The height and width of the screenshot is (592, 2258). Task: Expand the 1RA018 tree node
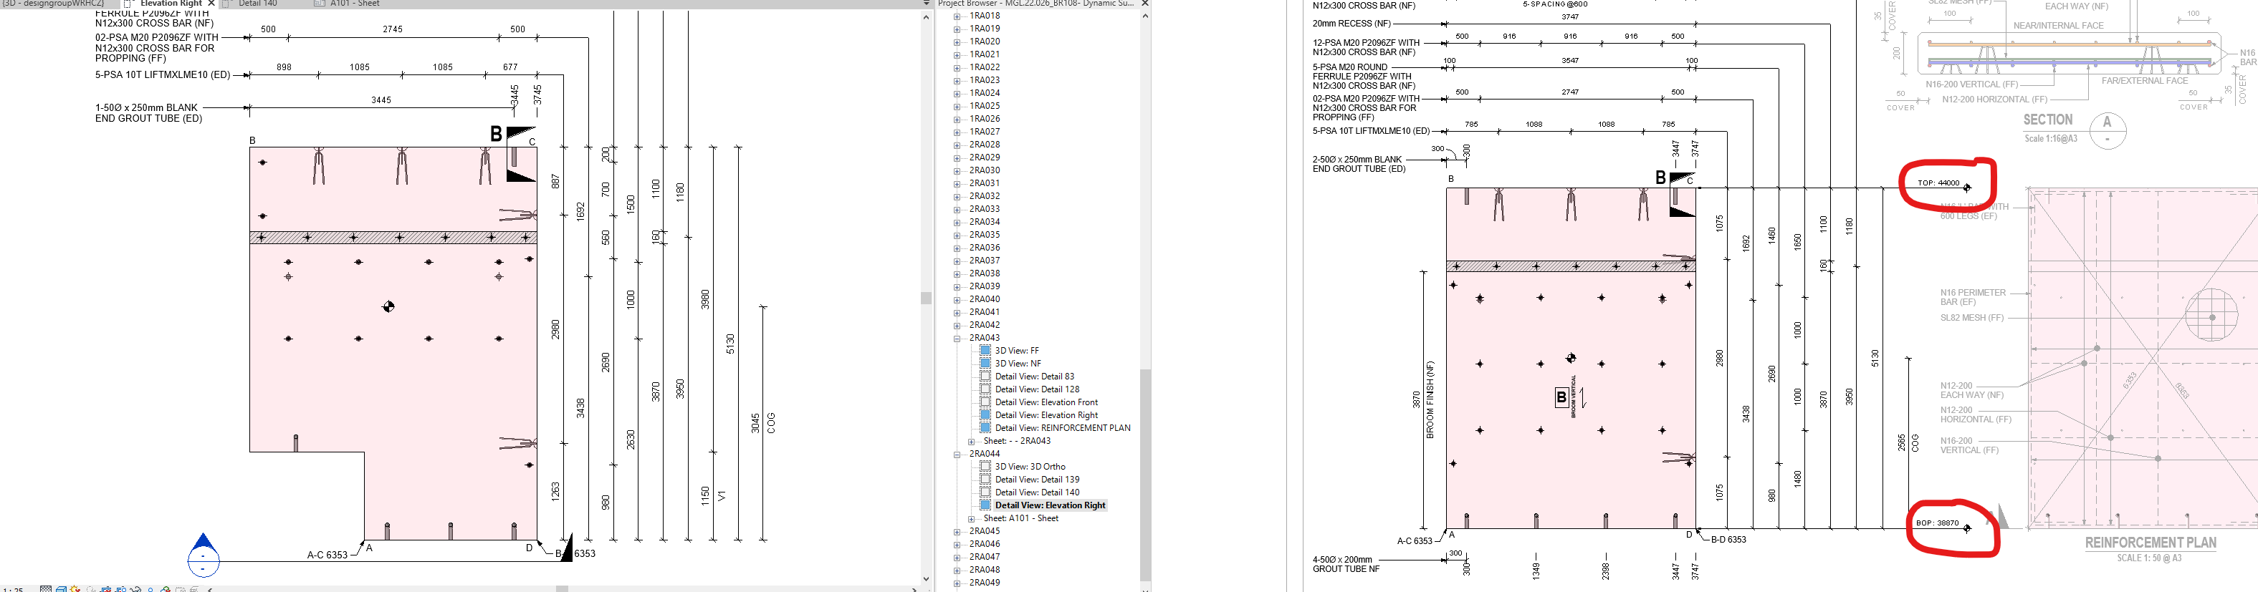tap(957, 16)
